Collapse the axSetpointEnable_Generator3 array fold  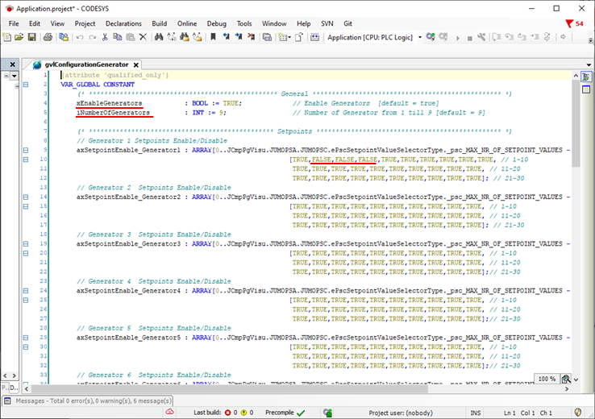tap(26, 243)
